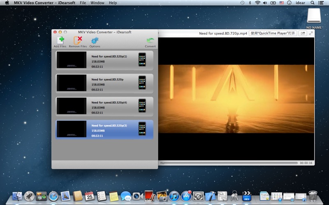Open System Preferences gear icon in Dock
Screen dimensions: 329x205
[x=198, y=196]
